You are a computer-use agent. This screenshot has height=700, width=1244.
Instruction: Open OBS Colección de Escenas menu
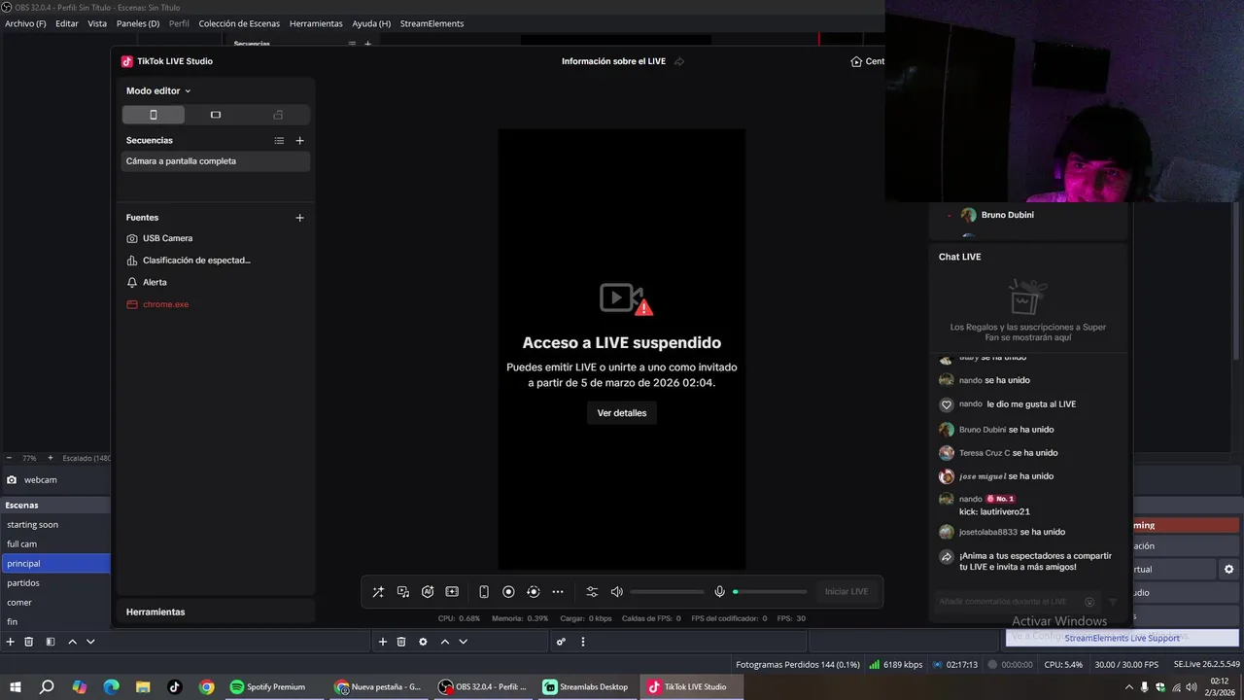click(239, 23)
